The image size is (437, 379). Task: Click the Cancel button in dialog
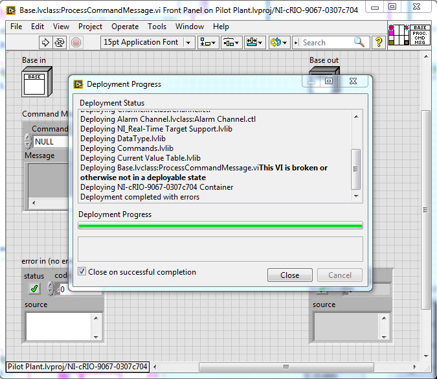tap(340, 275)
